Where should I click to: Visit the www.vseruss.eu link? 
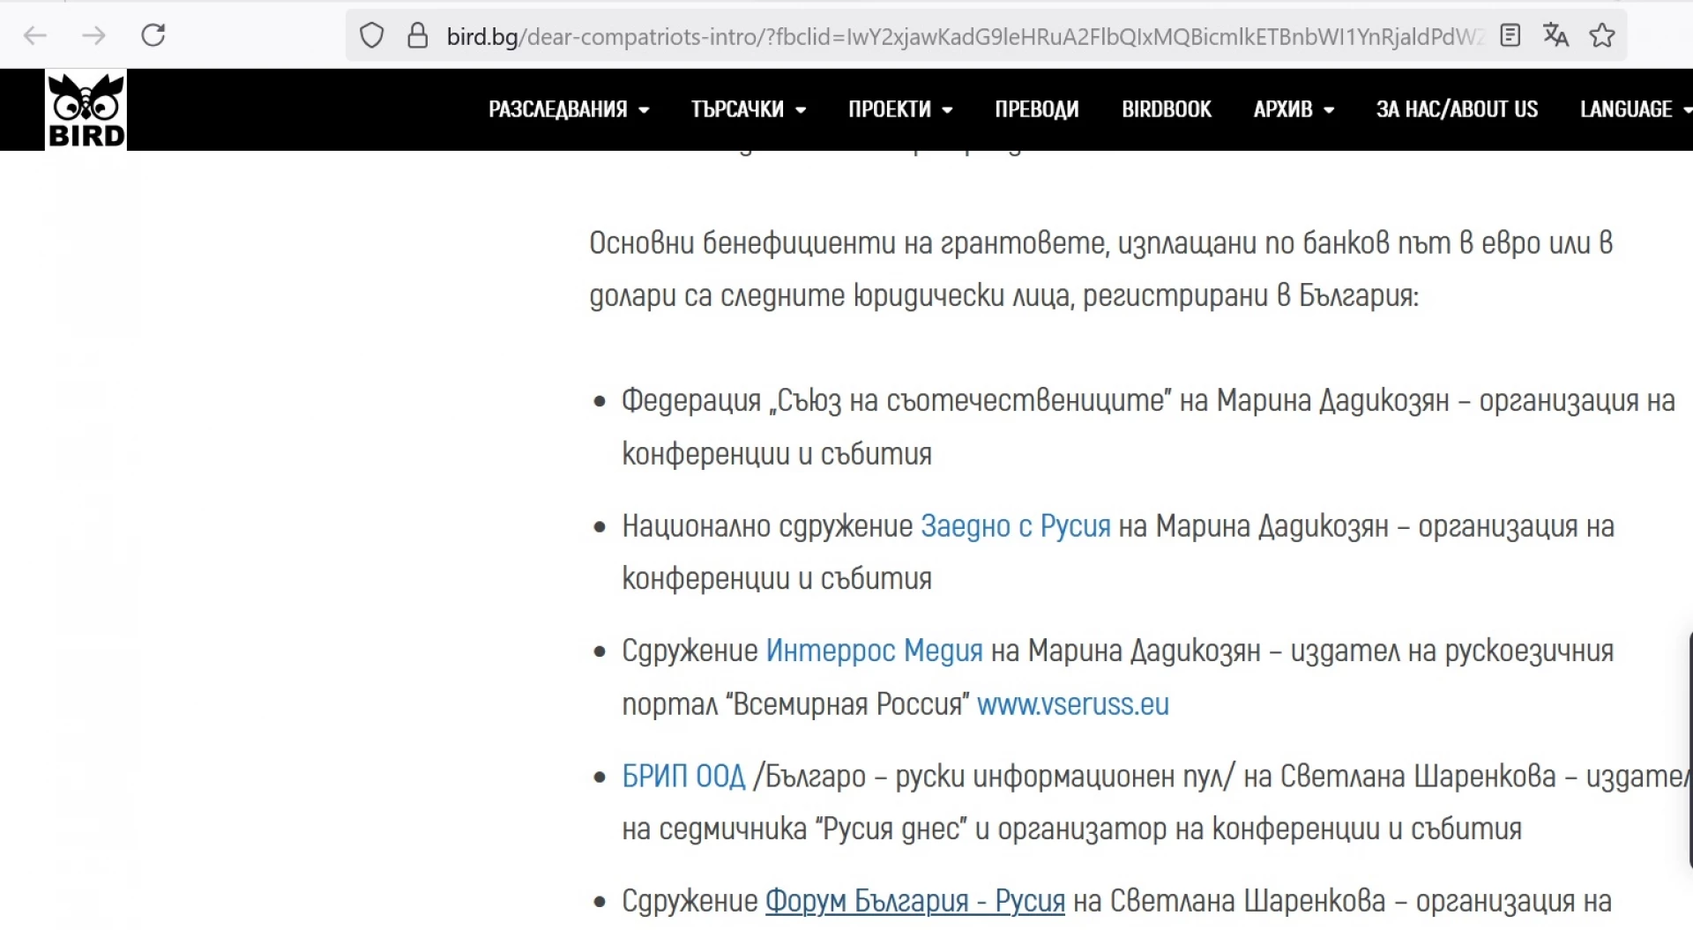click(1072, 704)
